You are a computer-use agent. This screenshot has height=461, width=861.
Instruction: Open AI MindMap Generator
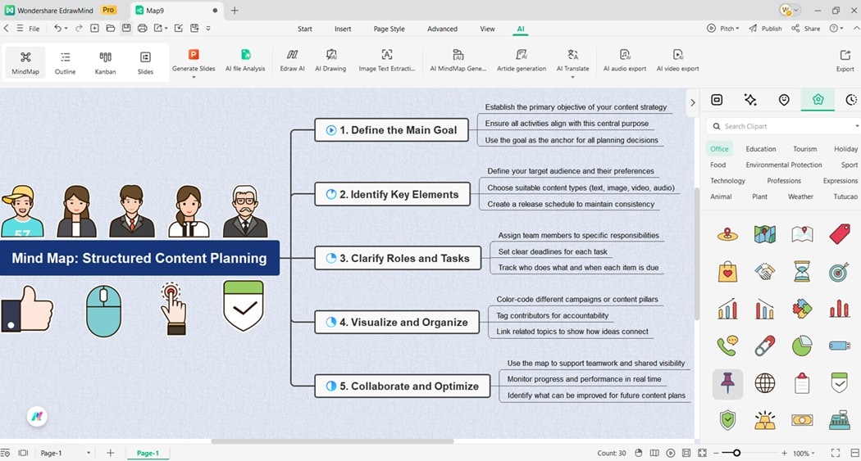click(458, 61)
